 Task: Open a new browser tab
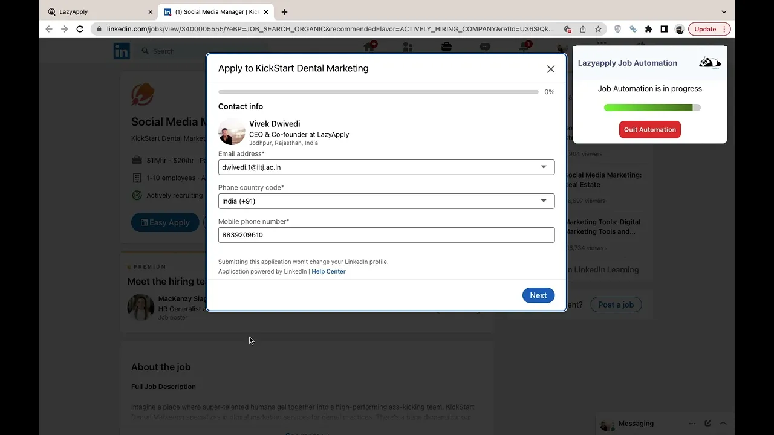tap(284, 12)
